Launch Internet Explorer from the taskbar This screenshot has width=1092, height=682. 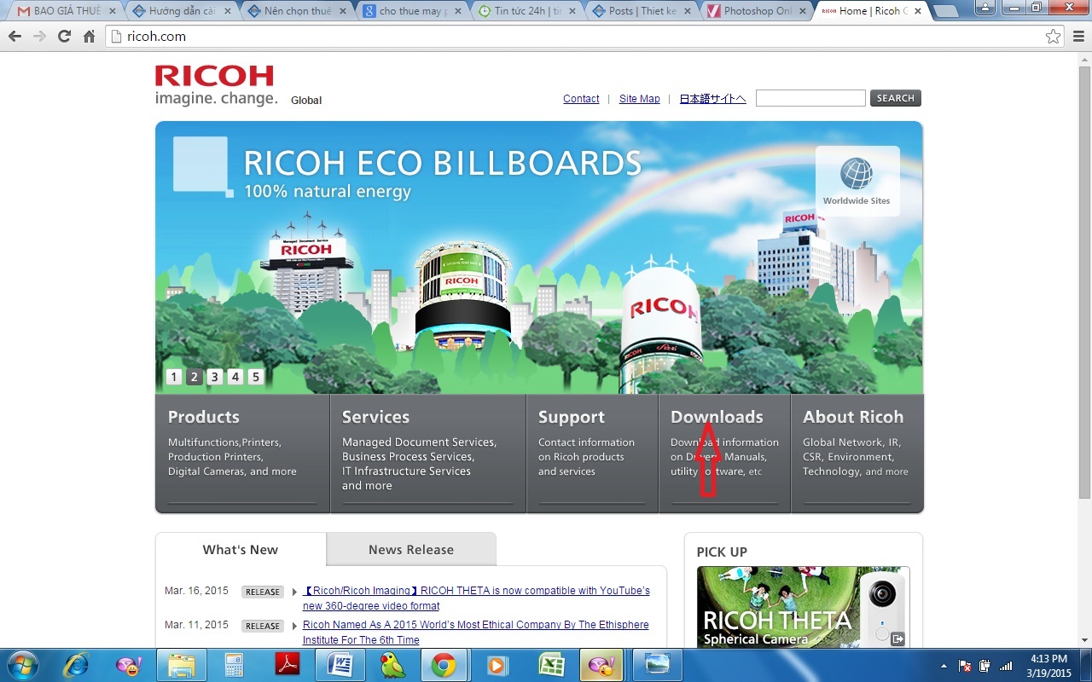coord(76,665)
